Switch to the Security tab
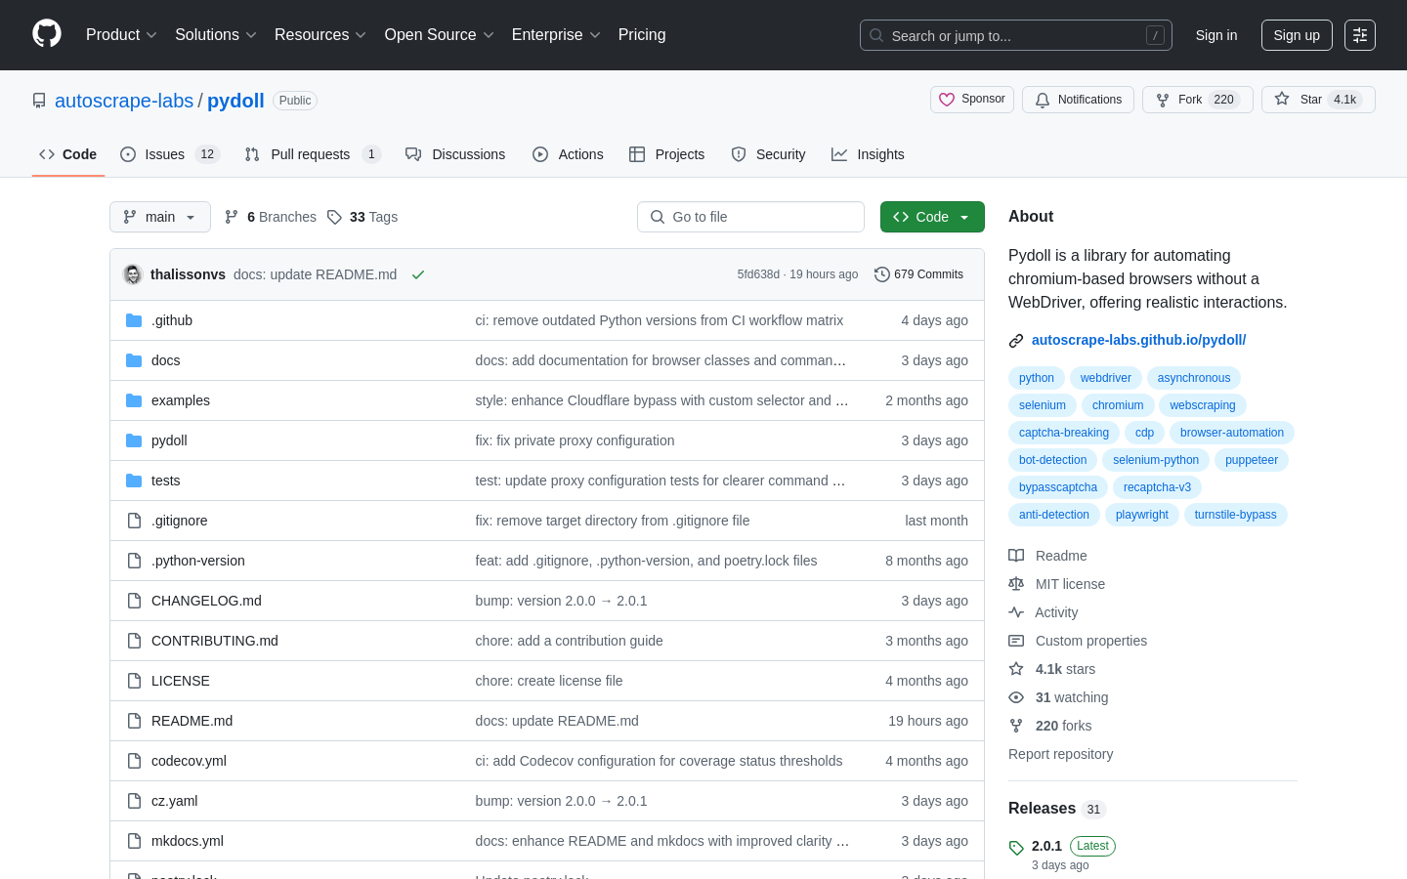The width and height of the screenshot is (1407, 879). (x=768, y=154)
